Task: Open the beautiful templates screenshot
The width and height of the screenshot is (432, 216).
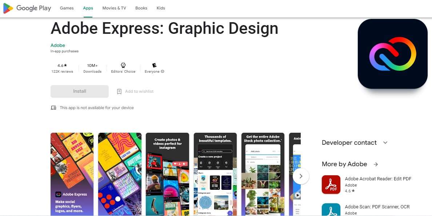Action: (x=215, y=174)
